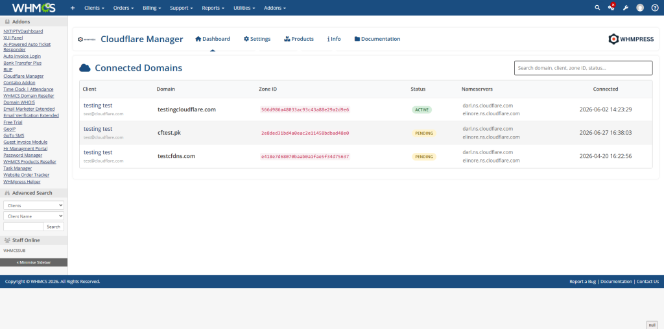Viewport: 664px width, 329px height.
Task: Open the Cloudflare Manager sidebar link
Action: pyautogui.click(x=23, y=76)
